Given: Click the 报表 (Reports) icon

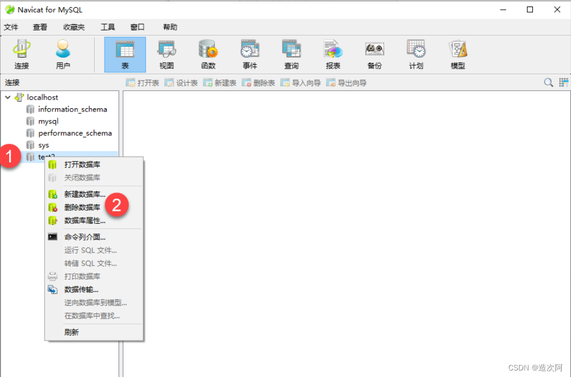Looking at the screenshot, I should [333, 54].
